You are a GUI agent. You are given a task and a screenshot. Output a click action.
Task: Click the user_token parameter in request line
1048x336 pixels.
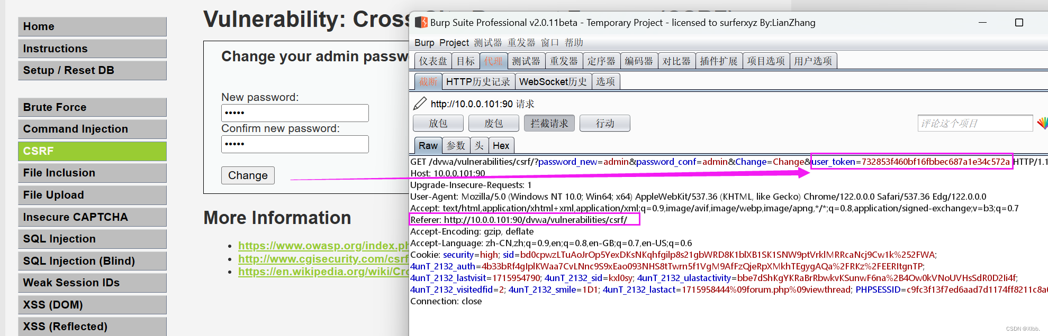coord(910,162)
